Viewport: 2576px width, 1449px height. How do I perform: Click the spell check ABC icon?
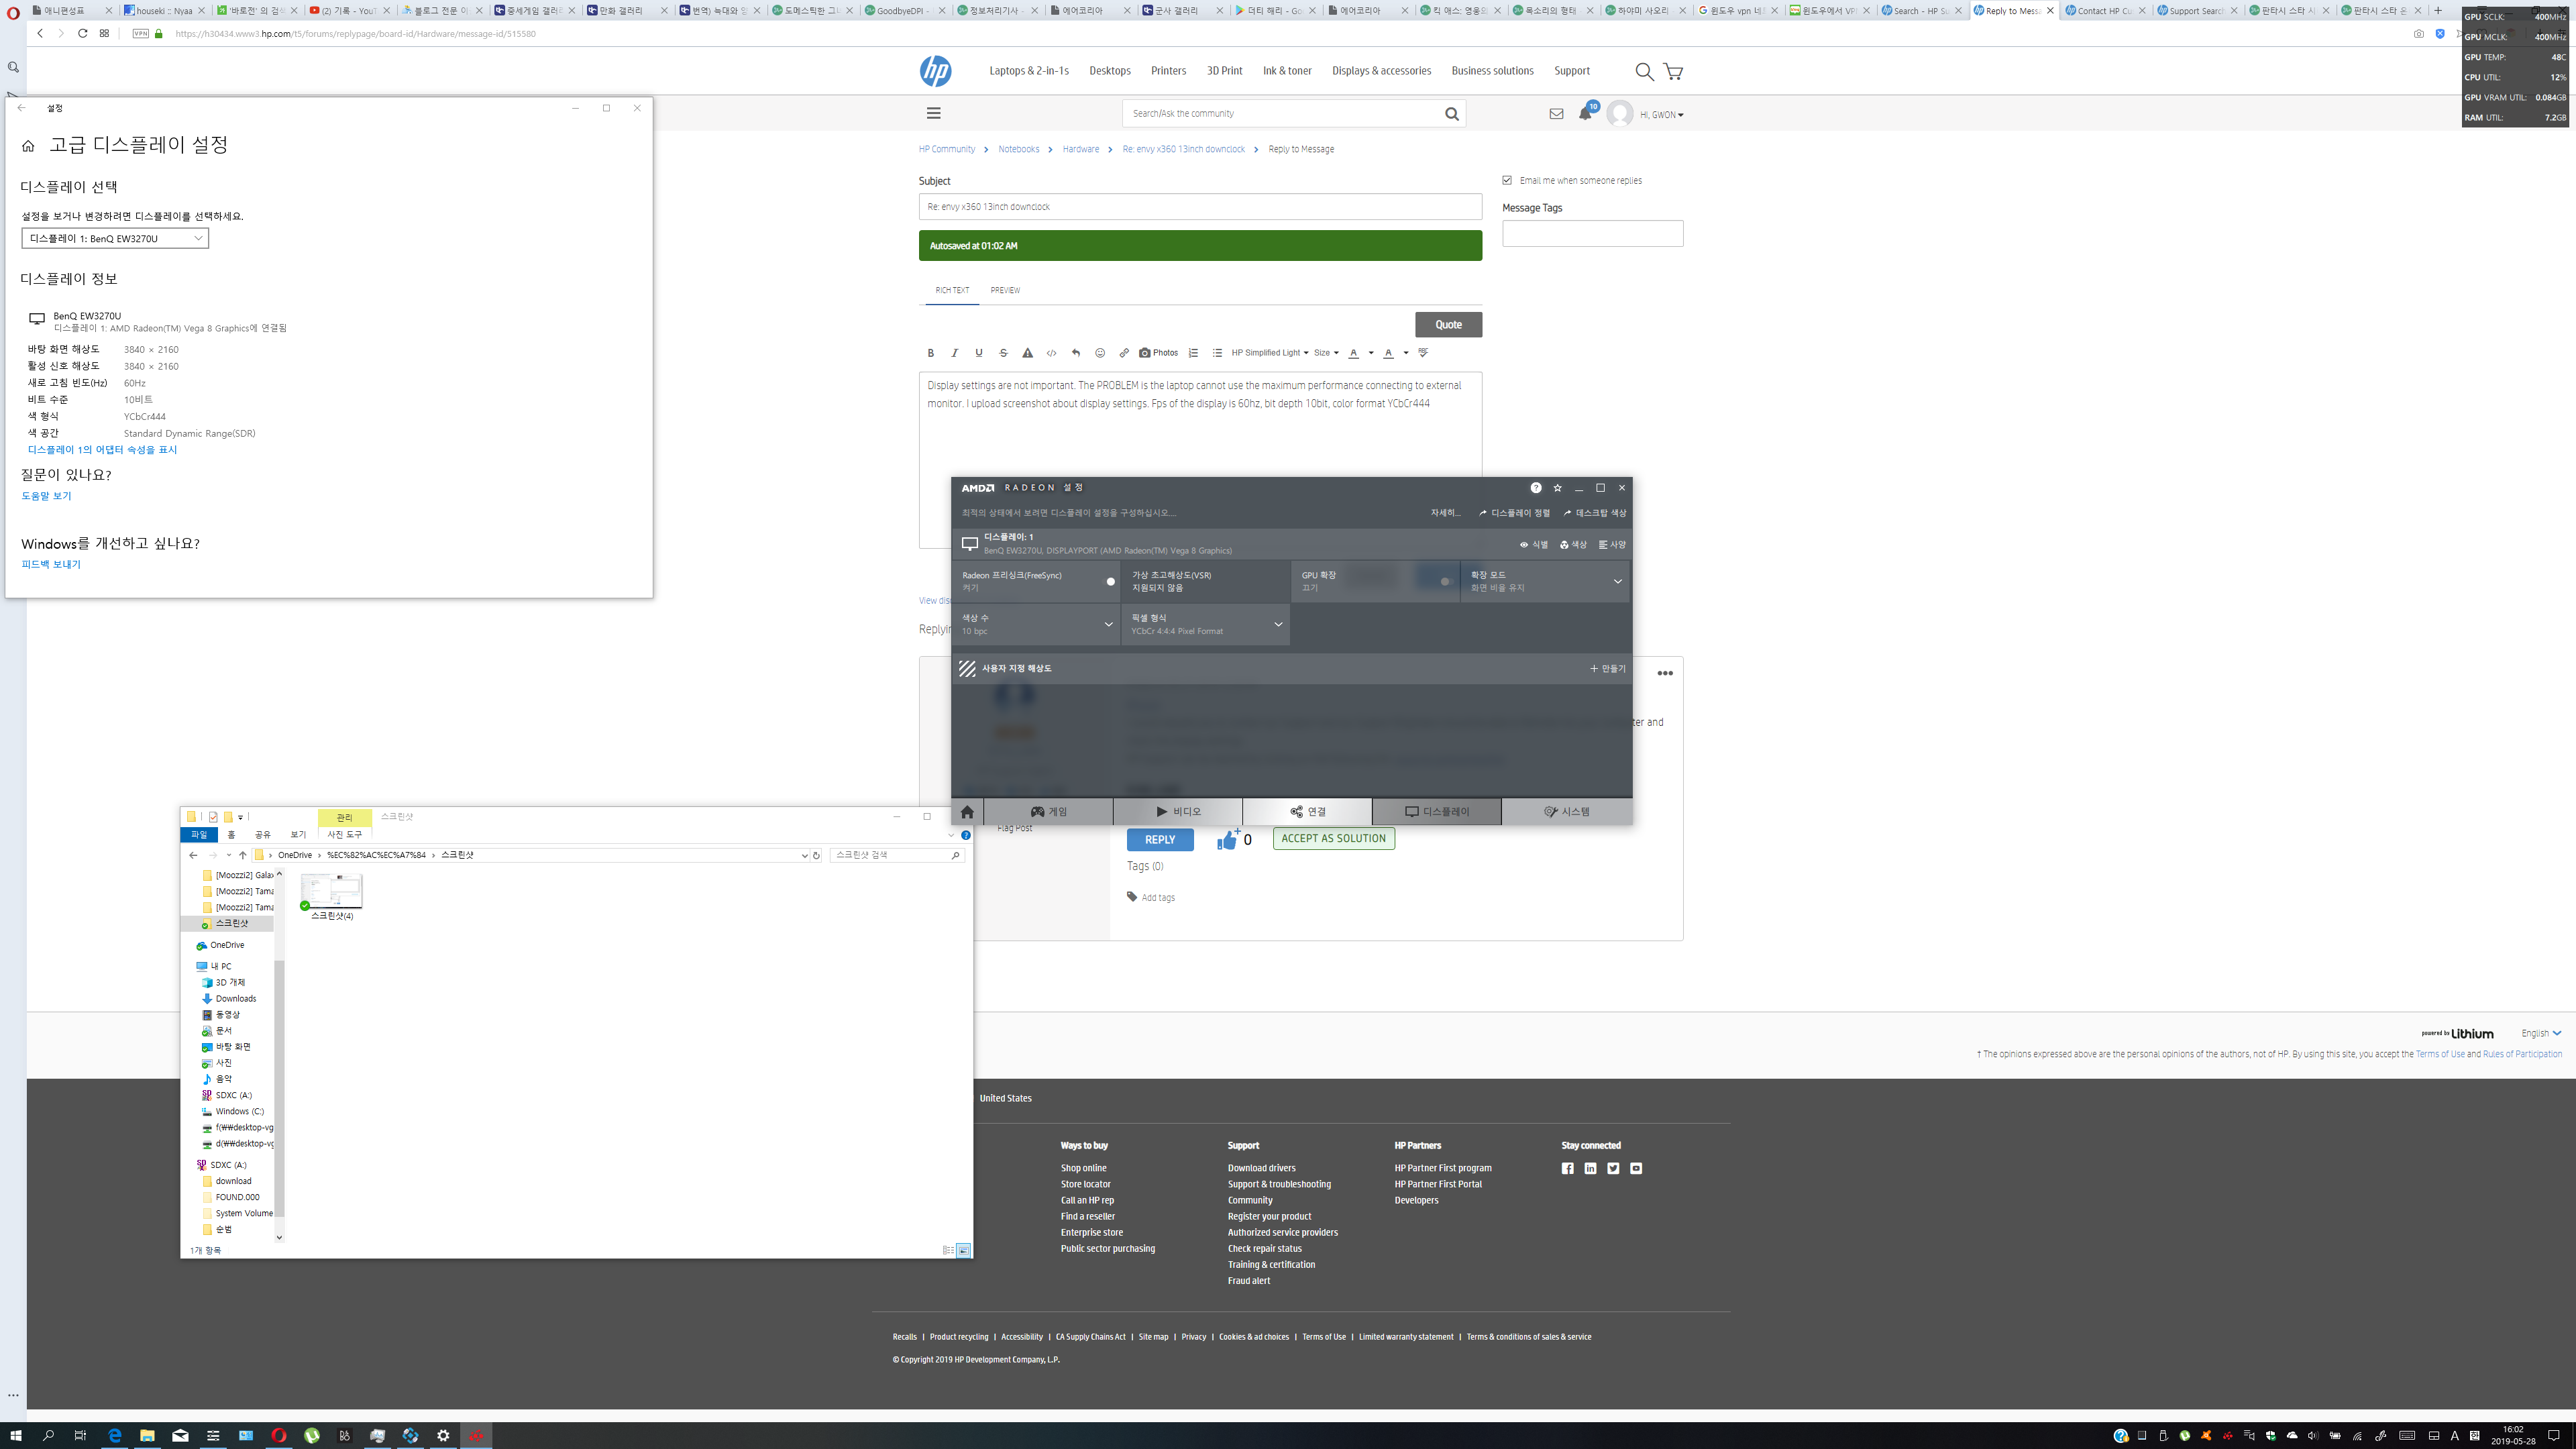[1423, 353]
